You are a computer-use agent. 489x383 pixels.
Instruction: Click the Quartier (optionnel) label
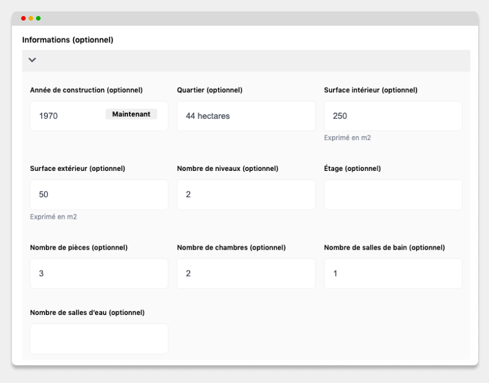(210, 90)
